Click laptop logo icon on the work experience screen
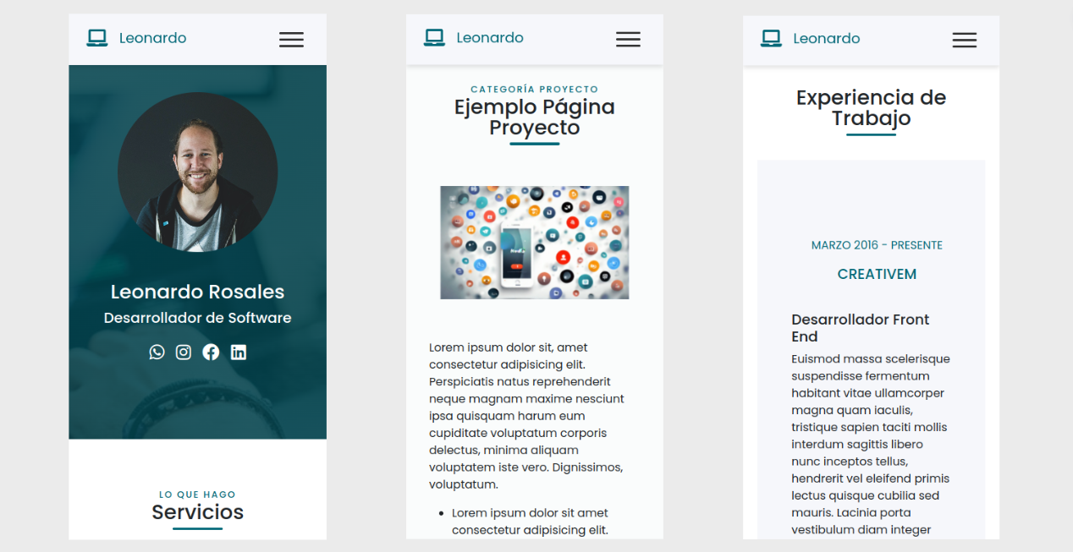Screen dimensions: 1073x552 tap(771, 38)
